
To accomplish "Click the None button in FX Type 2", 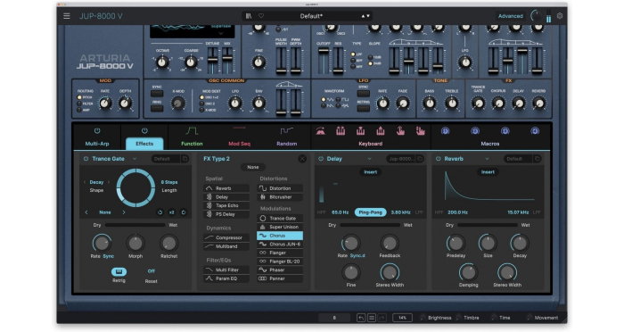I will point(253,167).
